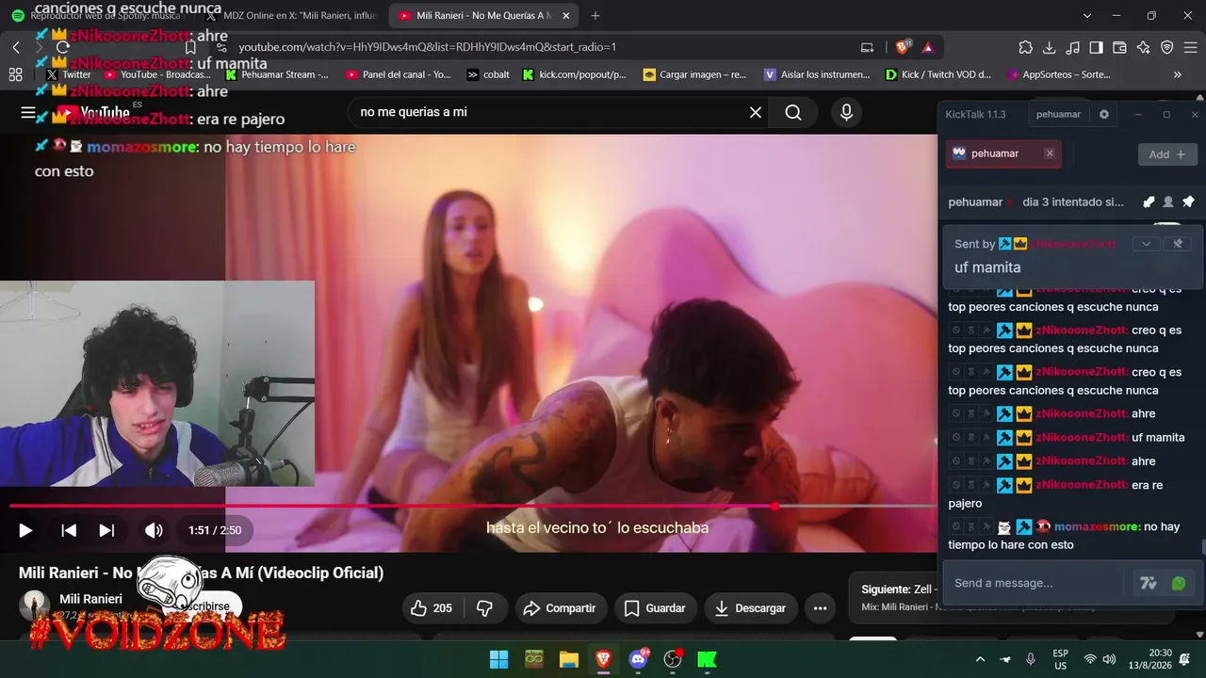The width and height of the screenshot is (1206, 678).
Task: Clear the YouTube search text
Action: [756, 113]
